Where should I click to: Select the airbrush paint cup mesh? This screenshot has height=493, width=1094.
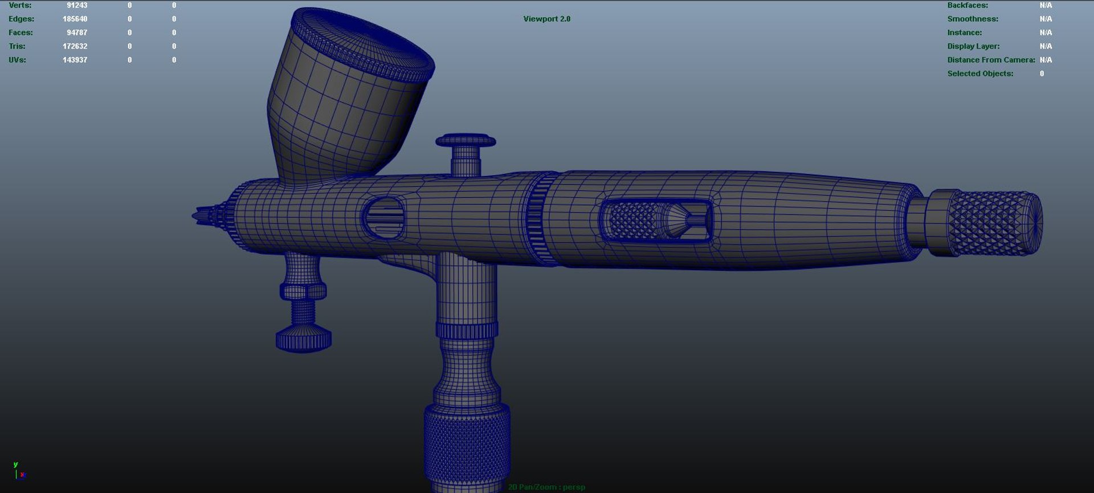(x=348, y=97)
